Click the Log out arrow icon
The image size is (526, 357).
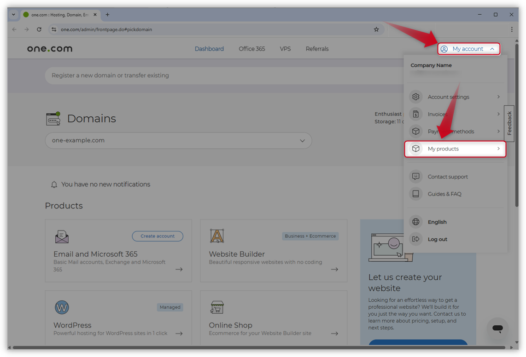click(x=416, y=239)
